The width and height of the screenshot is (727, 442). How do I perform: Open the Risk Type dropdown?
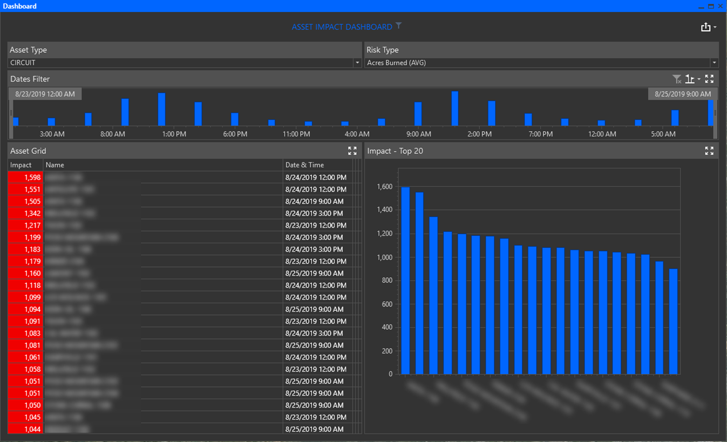(x=714, y=63)
